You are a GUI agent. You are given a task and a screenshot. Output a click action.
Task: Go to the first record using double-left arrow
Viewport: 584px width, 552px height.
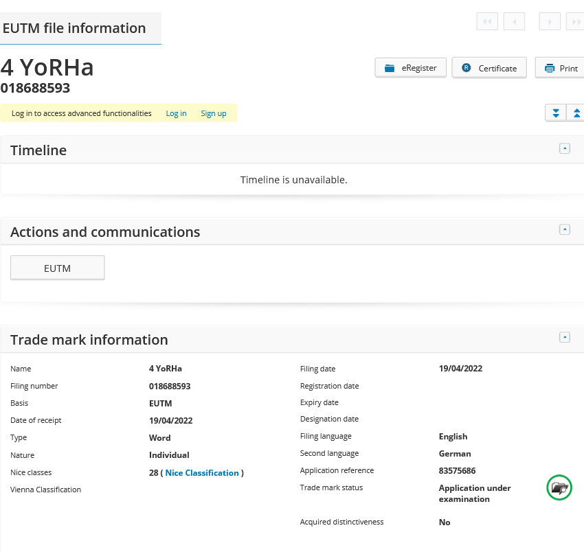486,22
